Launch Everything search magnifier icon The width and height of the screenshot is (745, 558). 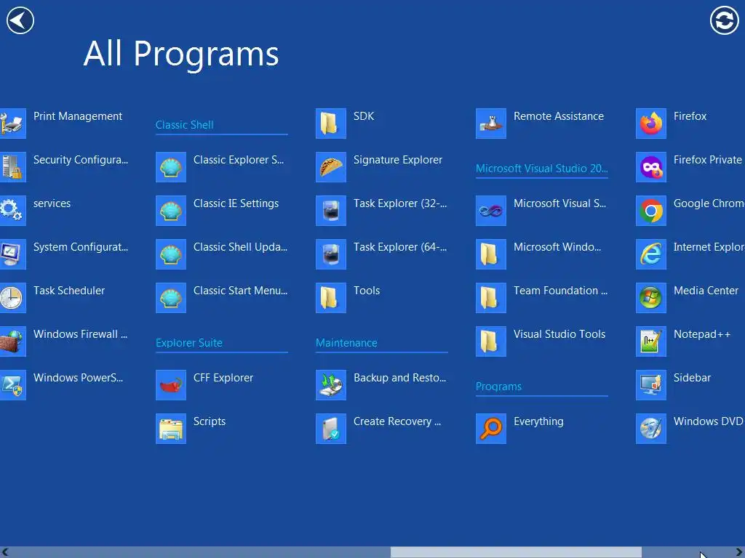point(491,429)
